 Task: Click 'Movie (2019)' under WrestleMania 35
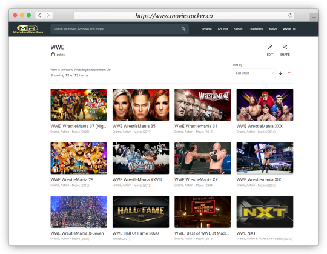[143, 132]
